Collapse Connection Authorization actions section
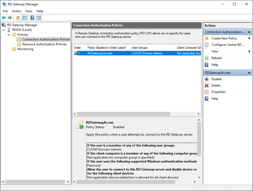This screenshot has height=191, width=253. (249, 32)
